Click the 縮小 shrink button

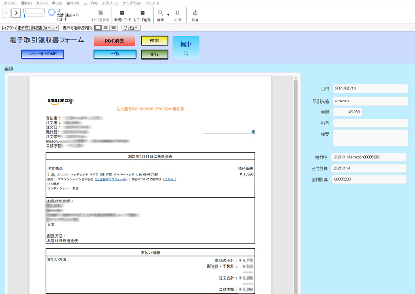pos(186,47)
